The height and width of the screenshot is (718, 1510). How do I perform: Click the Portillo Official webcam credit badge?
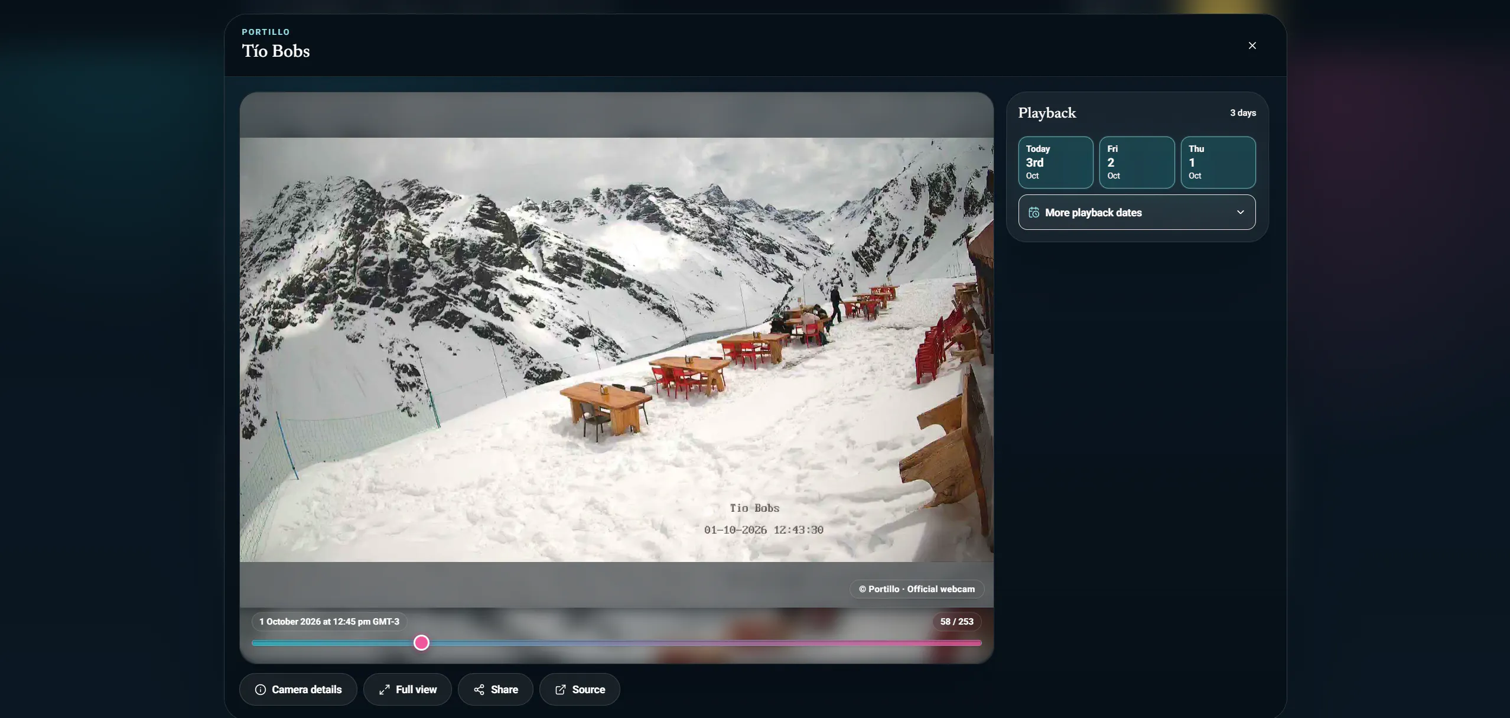tap(916, 589)
